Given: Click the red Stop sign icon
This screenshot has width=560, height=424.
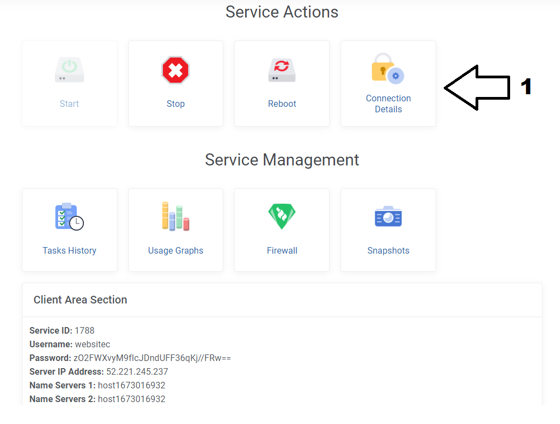Looking at the screenshot, I should pyautogui.click(x=176, y=70).
